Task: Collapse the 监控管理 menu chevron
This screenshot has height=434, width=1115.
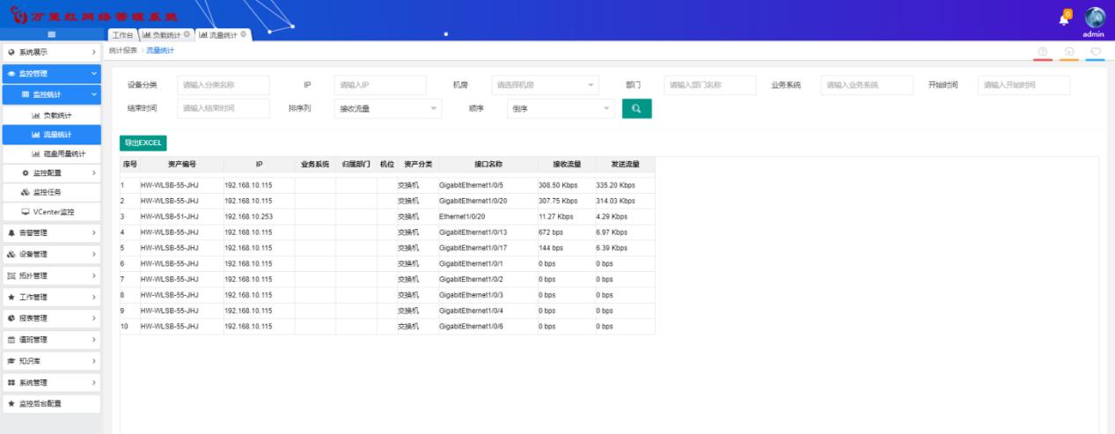Action: (93, 74)
